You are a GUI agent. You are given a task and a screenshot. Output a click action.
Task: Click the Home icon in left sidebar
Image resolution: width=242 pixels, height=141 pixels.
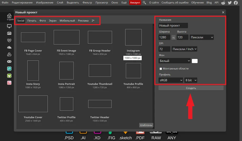tap(9, 16)
